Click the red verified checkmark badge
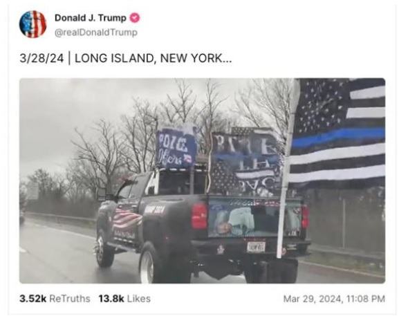Image resolution: width=399 pixels, height=325 pixels. pyautogui.click(x=135, y=18)
